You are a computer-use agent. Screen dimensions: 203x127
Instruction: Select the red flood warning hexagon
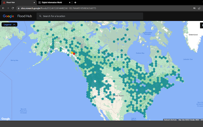(74, 54)
